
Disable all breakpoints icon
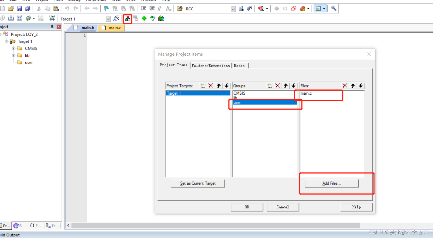(x=294, y=9)
